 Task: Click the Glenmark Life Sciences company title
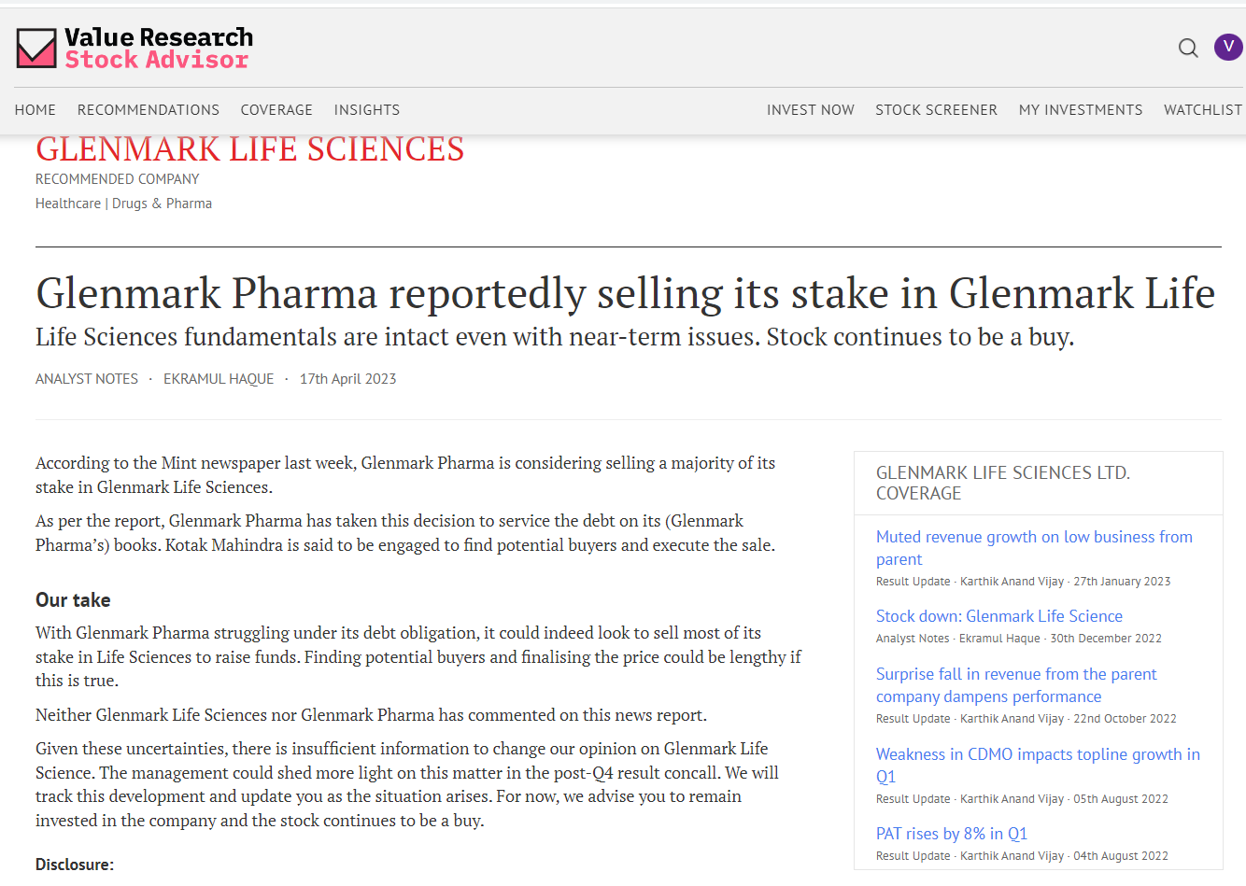[250, 149]
